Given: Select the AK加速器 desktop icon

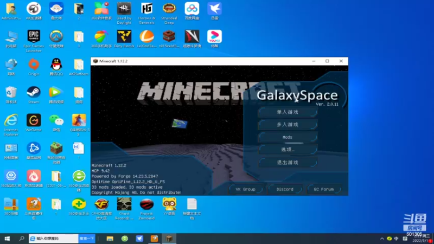Looking at the screenshot, I should [34, 11].
